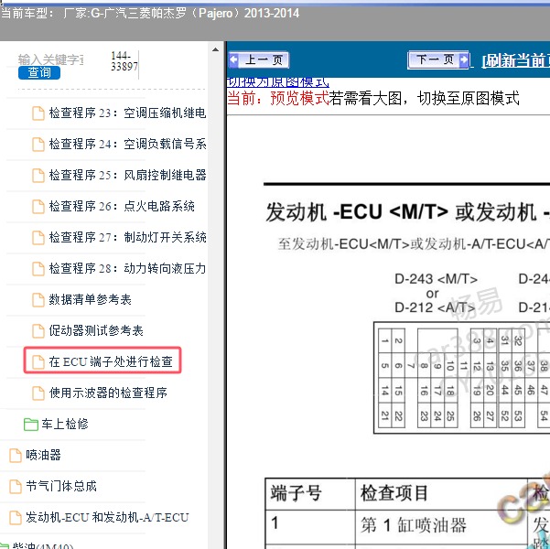Select 在 ECU 端子处进行检查 item
550x549 pixels.
point(111,361)
